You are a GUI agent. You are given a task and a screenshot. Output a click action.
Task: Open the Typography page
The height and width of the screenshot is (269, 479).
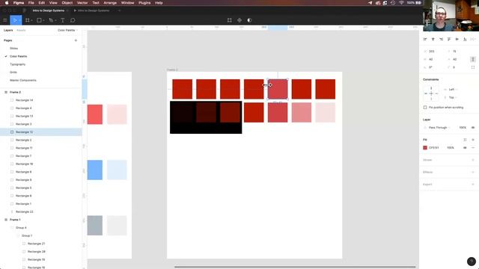tap(18, 64)
